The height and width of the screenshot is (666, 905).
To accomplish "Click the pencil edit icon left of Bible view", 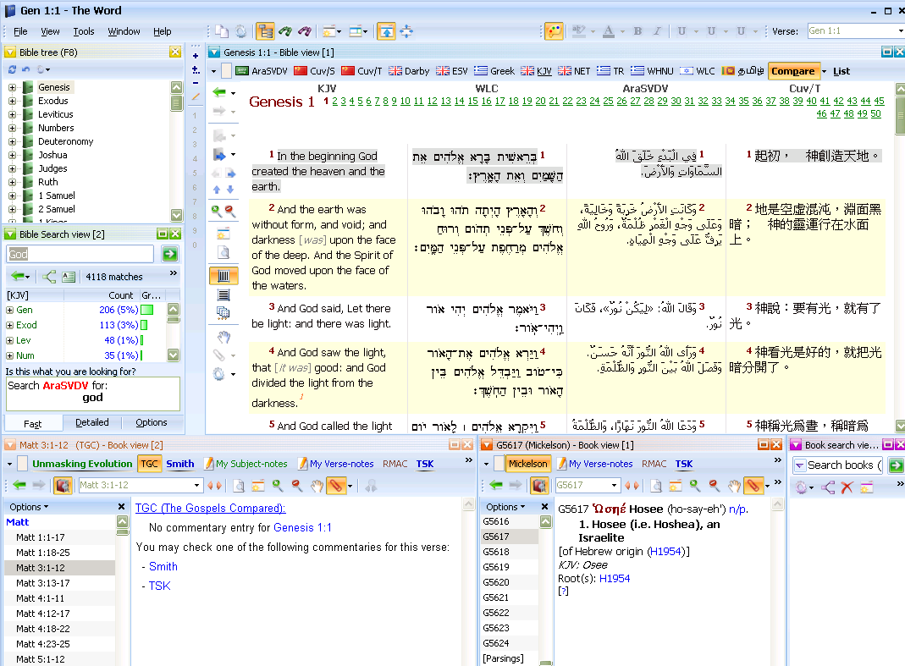I will click(x=196, y=97).
